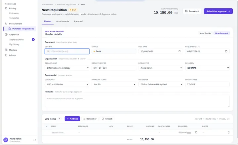Click the Purchase Requisitions document icon
Image resolution: width=238 pixels, height=145 pixels.
[10, 29]
